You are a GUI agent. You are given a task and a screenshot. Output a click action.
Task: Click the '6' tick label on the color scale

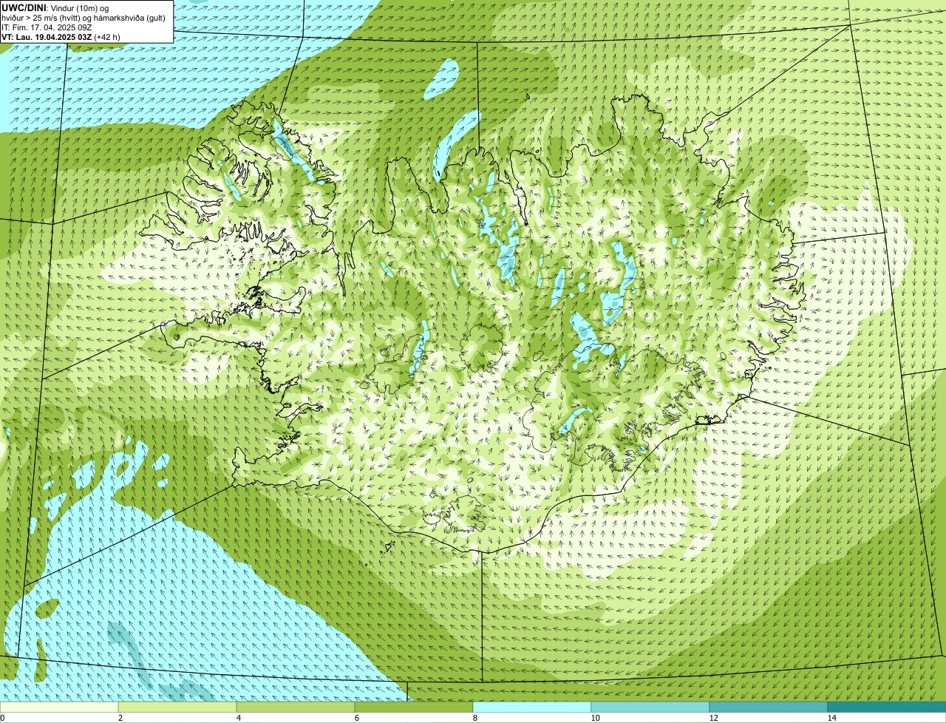(356, 718)
